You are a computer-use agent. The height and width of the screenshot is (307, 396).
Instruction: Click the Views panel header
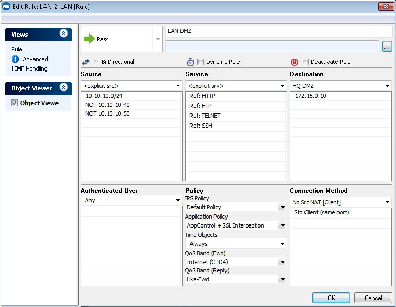[x=38, y=35]
